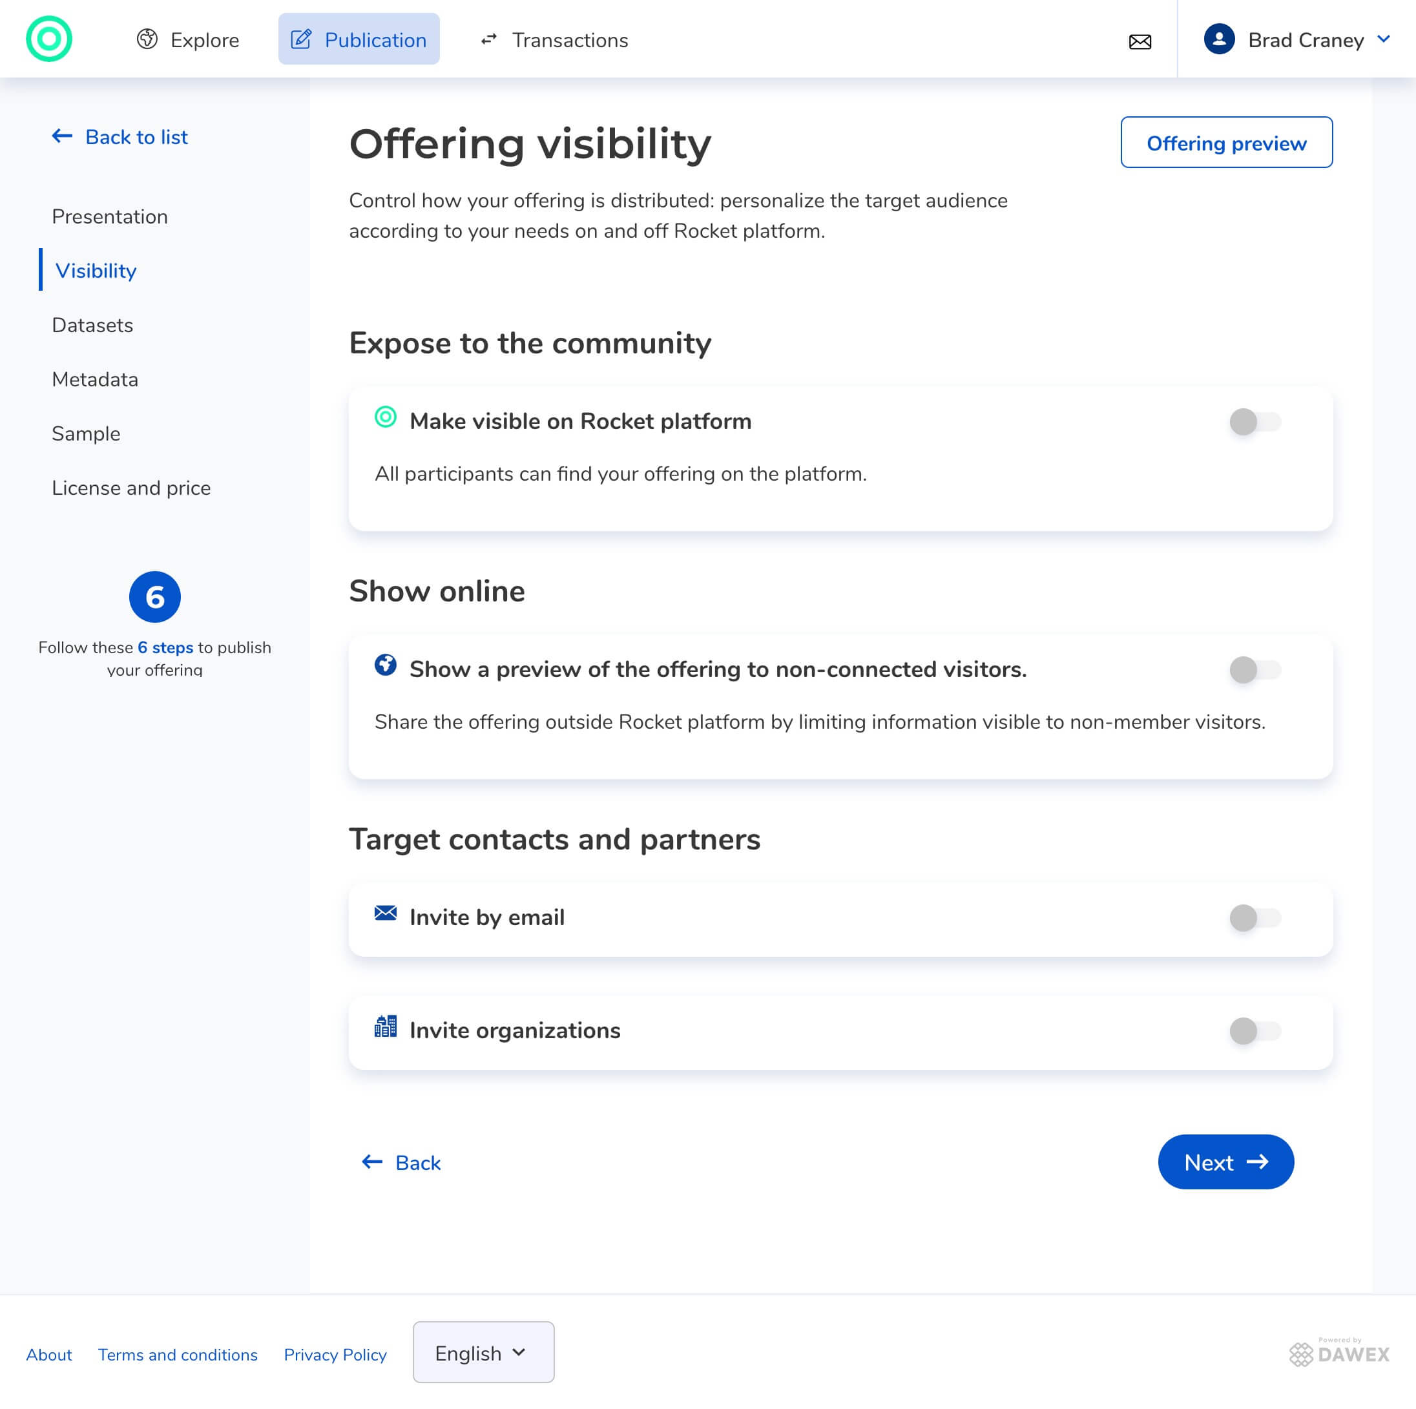Open the Datasets section

tap(92, 325)
